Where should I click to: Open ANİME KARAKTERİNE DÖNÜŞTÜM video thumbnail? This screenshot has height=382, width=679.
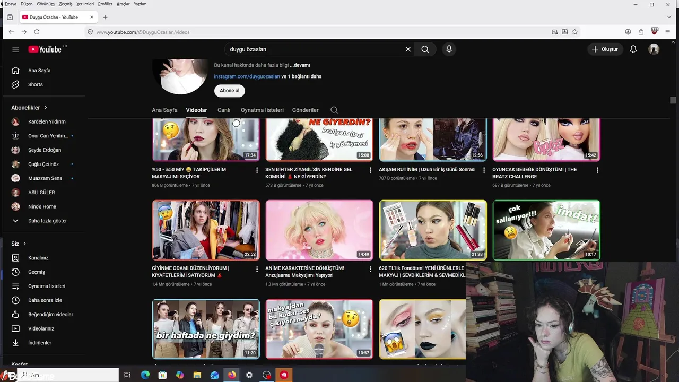tap(319, 230)
